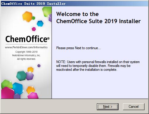Click the small green hexagon beside the orange one
This screenshot has width=149, height=114.
(33, 18)
